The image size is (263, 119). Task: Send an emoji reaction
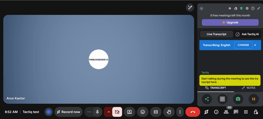[143, 112]
